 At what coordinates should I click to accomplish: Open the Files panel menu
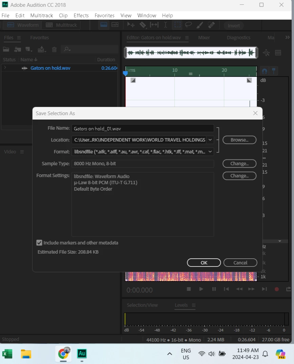tap(19, 38)
